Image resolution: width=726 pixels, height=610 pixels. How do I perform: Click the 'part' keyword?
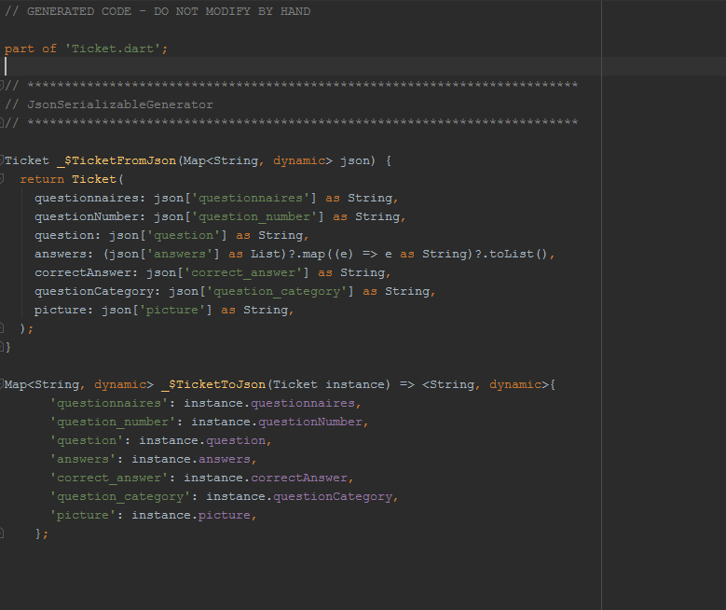point(20,49)
